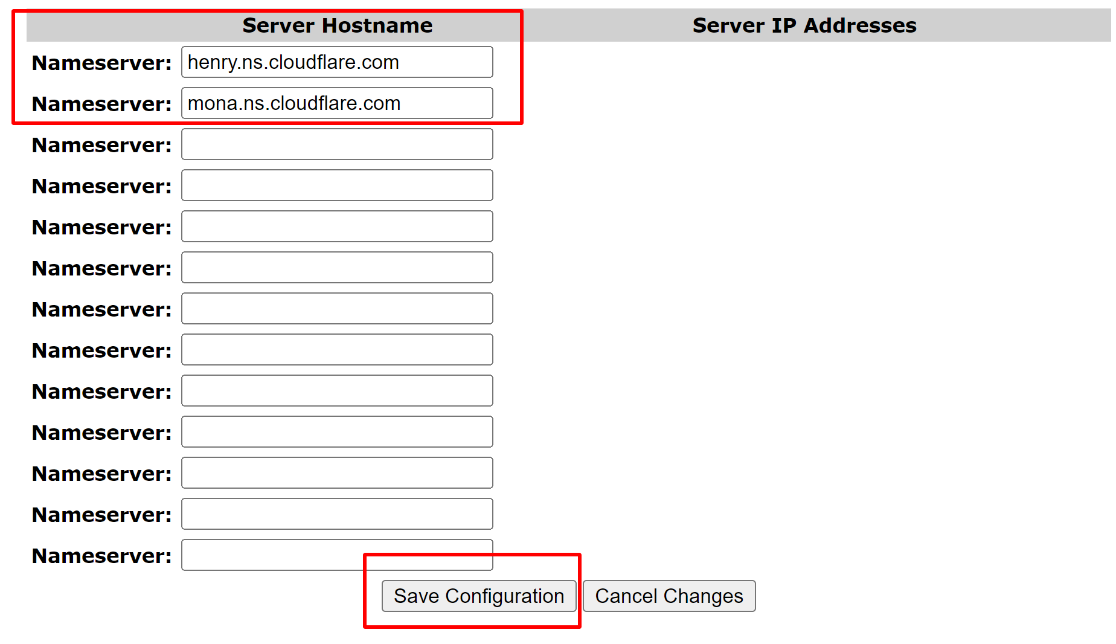The height and width of the screenshot is (644, 1116).
Task: Click the tenth Nameserver text box
Action: (336, 432)
